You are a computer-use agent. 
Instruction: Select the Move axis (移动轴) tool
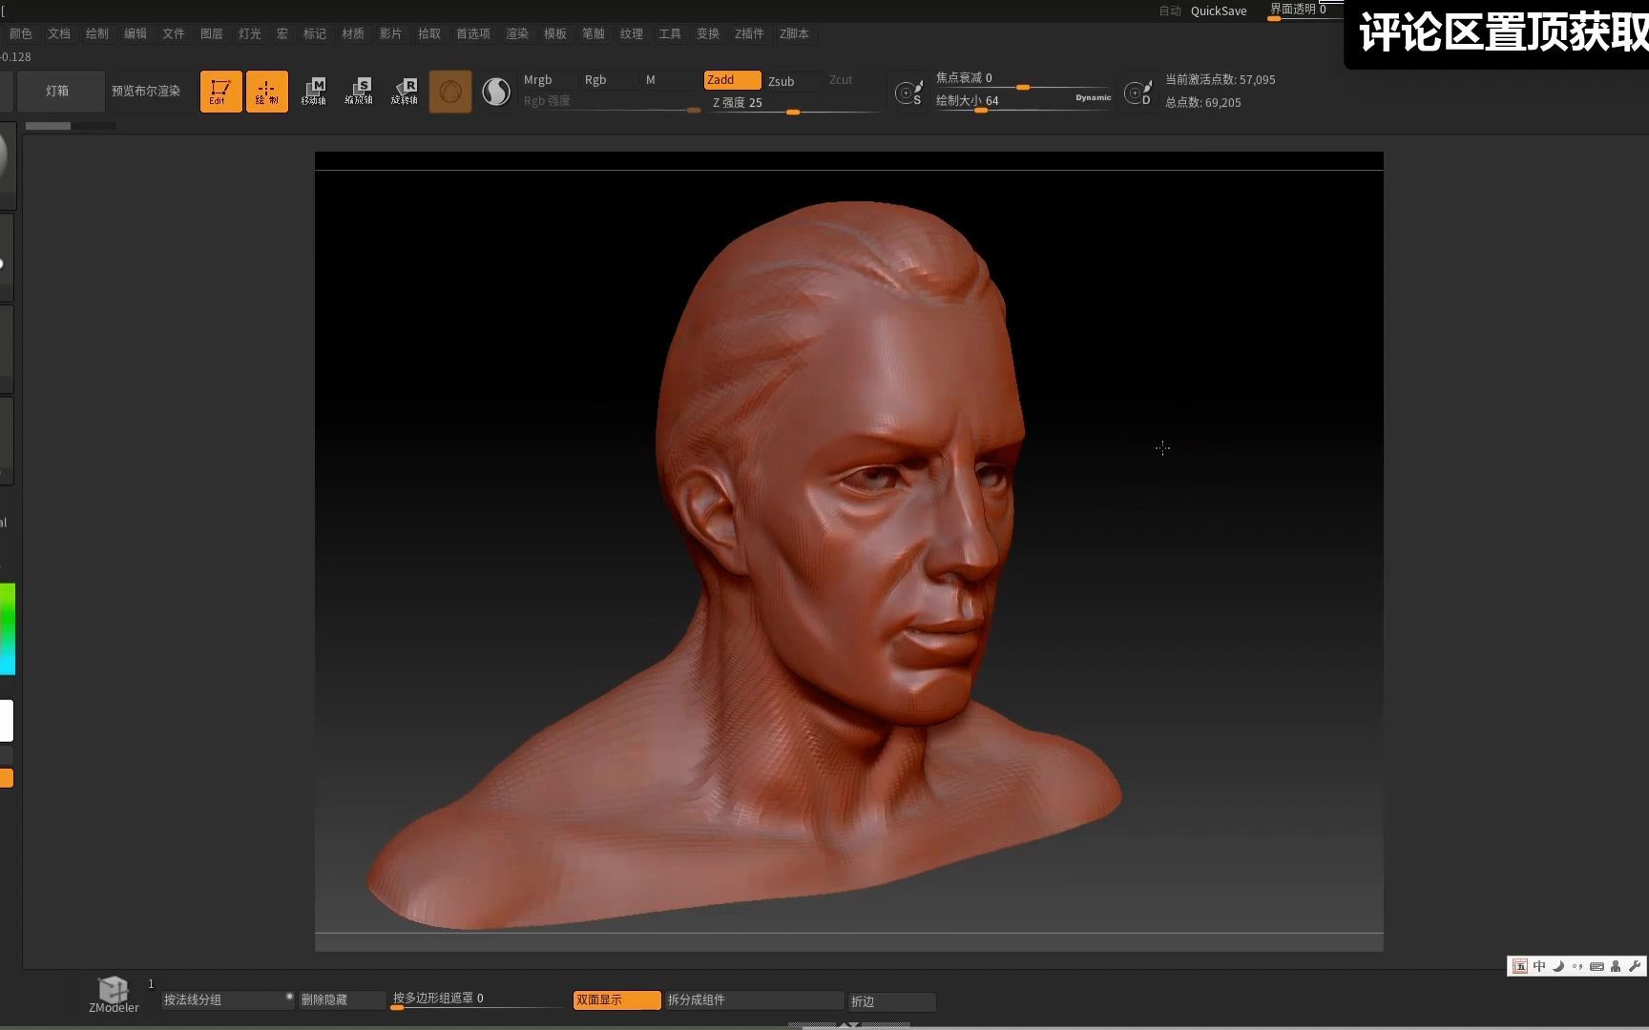(315, 91)
